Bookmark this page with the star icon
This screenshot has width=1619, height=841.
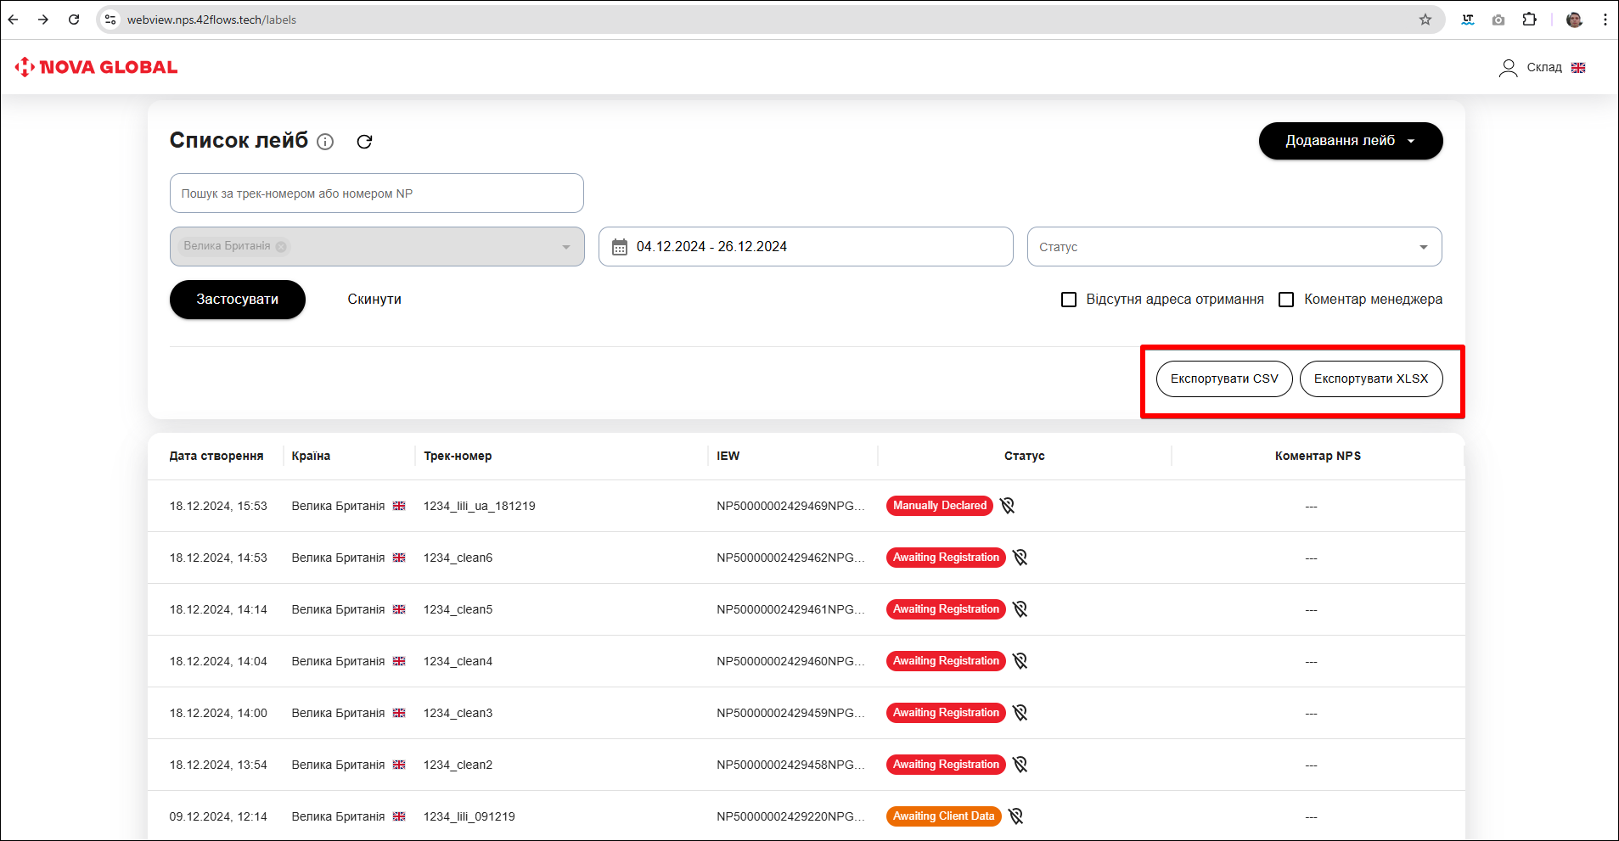(x=1425, y=20)
